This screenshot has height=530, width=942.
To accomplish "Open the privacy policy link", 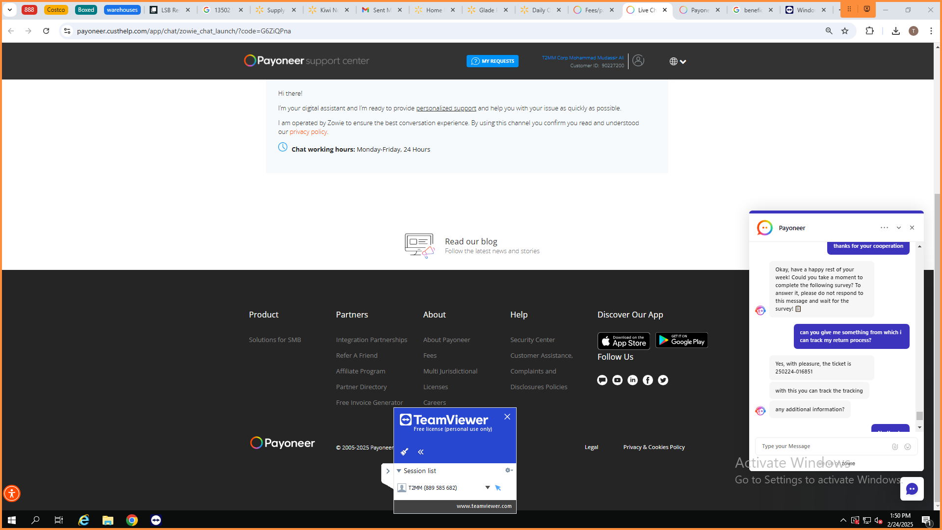I will (308, 132).
